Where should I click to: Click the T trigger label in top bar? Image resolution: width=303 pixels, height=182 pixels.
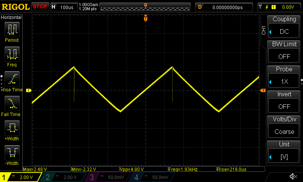(260, 7)
